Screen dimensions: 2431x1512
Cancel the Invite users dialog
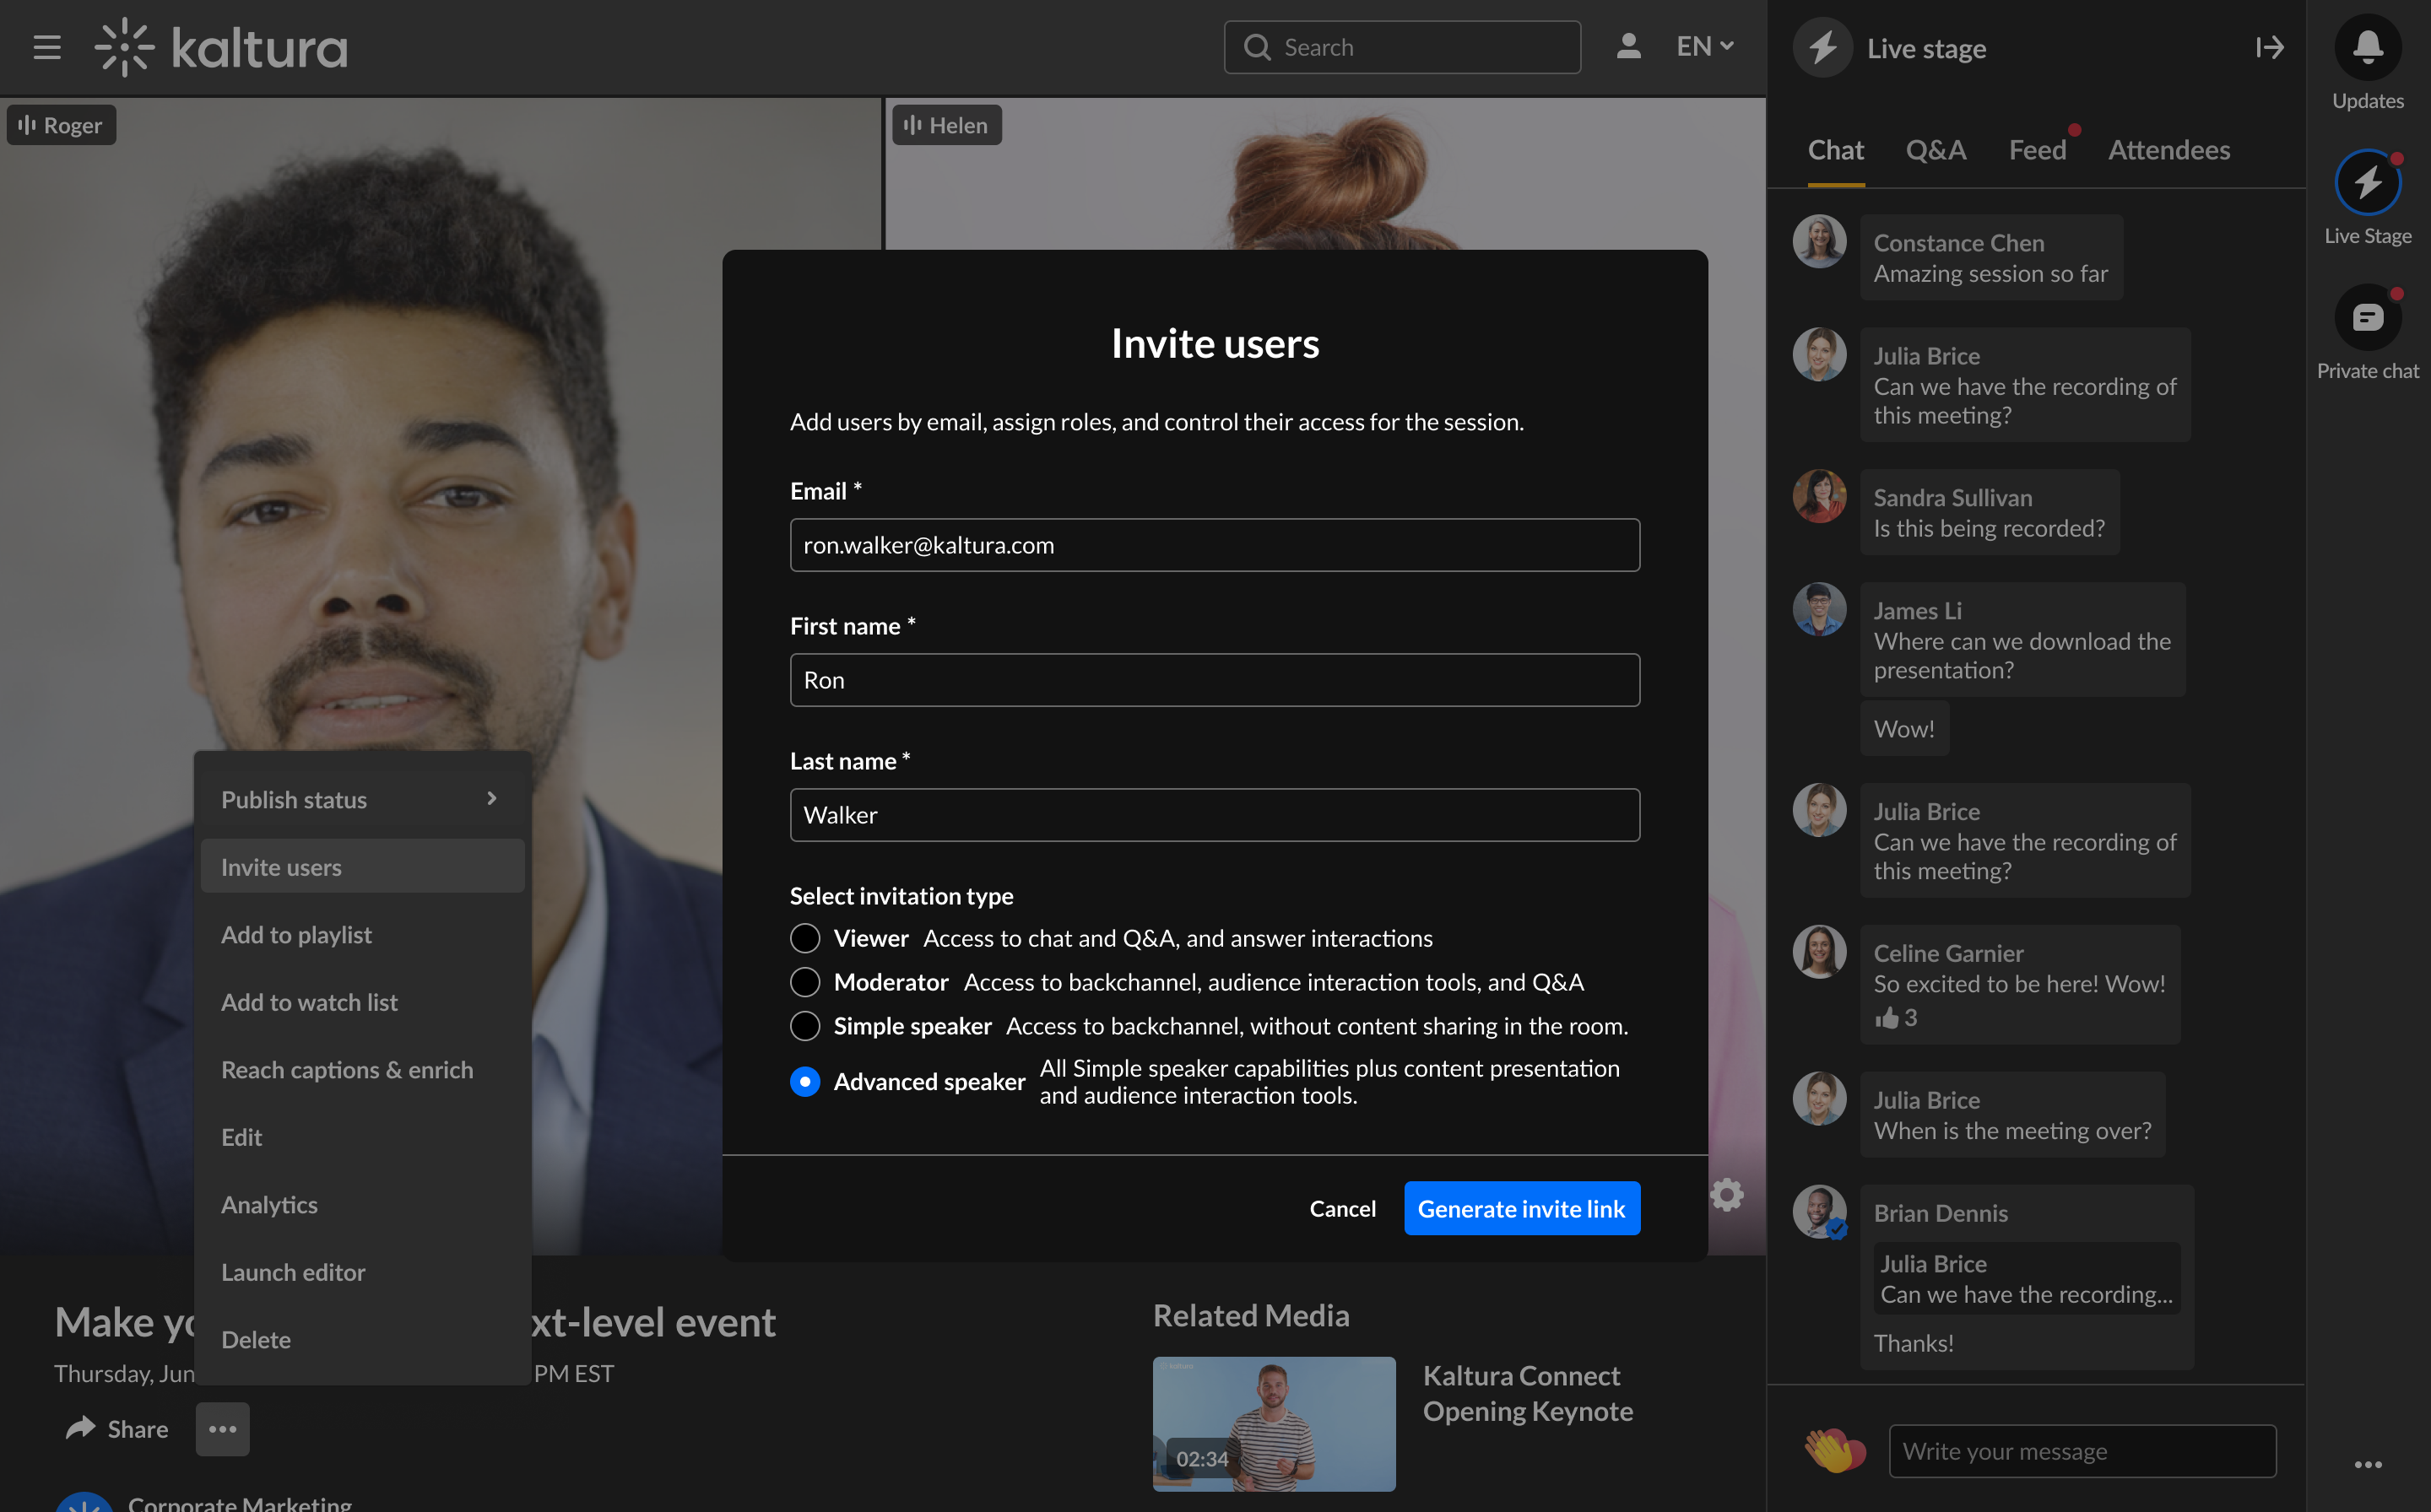coord(1341,1208)
